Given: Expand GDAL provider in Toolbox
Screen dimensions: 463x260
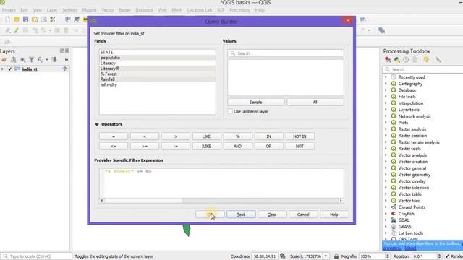Looking at the screenshot, I should tap(386, 220).
